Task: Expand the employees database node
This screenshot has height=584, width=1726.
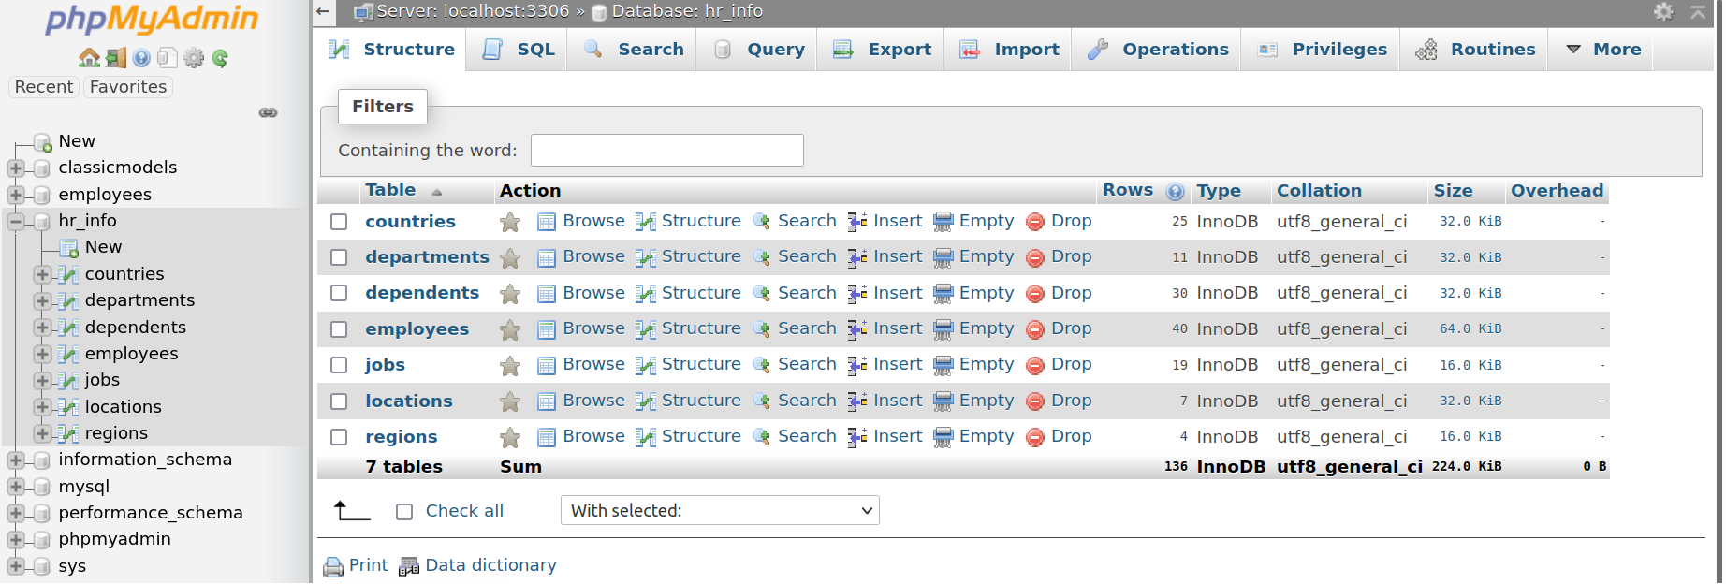Action: [15, 195]
